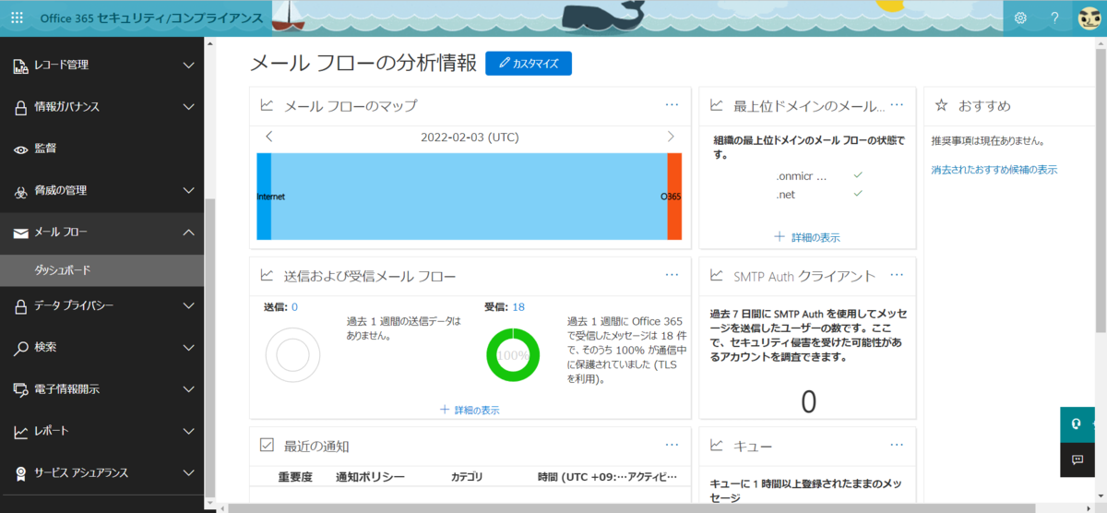1107x513 pixels.
Task: Click the 送信 count 0 link
Action: (294, 306)
